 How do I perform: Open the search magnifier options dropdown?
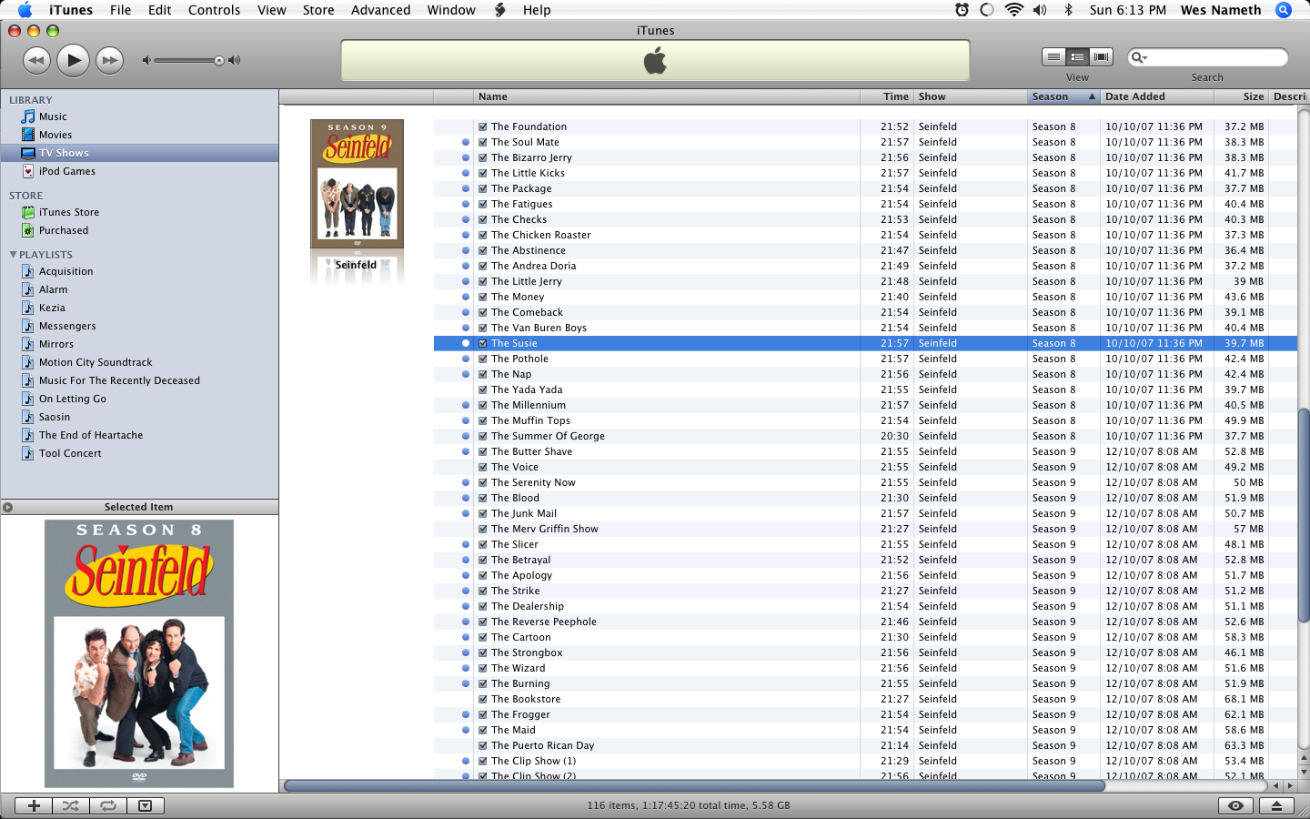(1139, 57)
